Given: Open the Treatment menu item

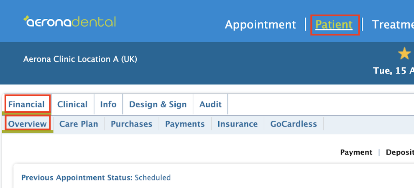Looking at the screenshot, I should [x=393, y=25].
